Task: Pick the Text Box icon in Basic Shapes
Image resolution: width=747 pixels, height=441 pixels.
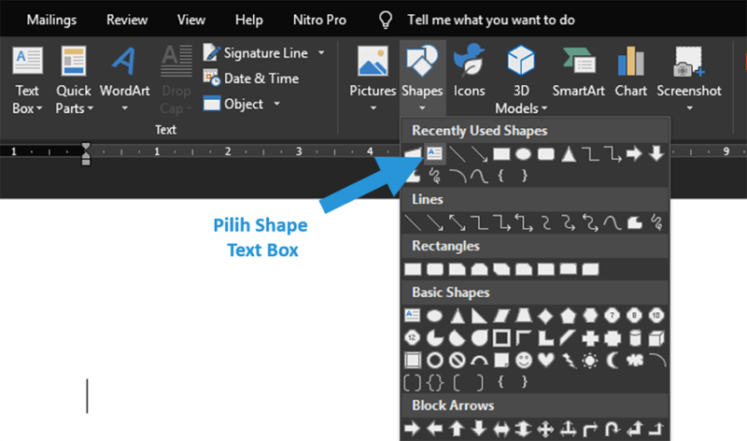Action: tap(413, 315)
